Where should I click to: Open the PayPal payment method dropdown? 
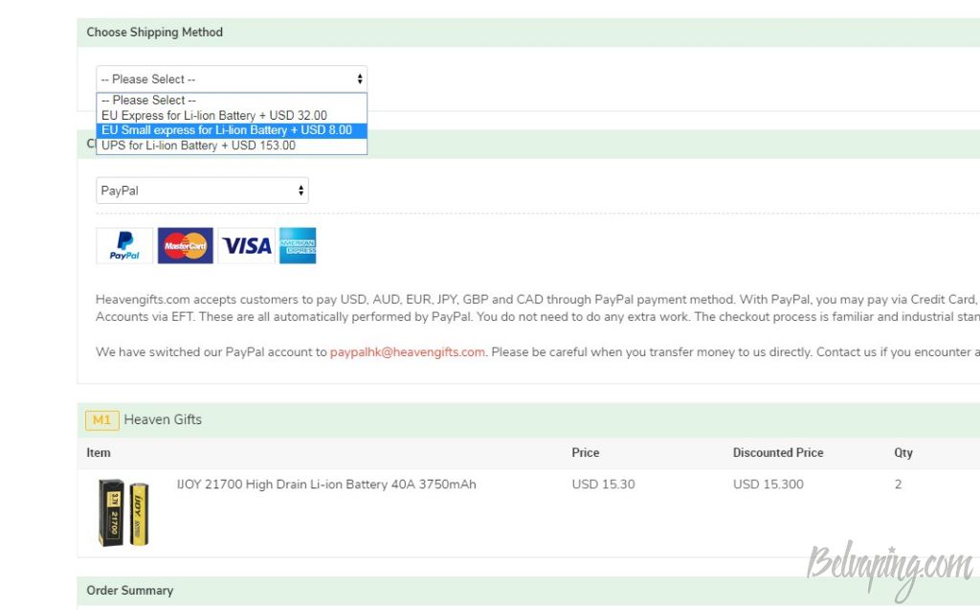202,191
